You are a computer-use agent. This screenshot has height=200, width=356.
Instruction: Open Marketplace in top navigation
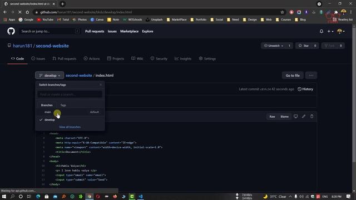(129, 31)
